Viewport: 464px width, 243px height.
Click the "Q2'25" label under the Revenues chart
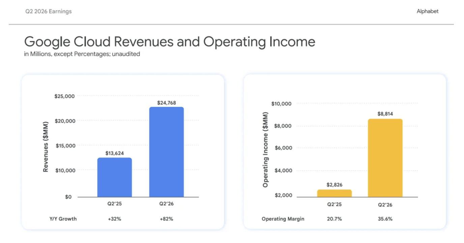click(x=115, y=204)
